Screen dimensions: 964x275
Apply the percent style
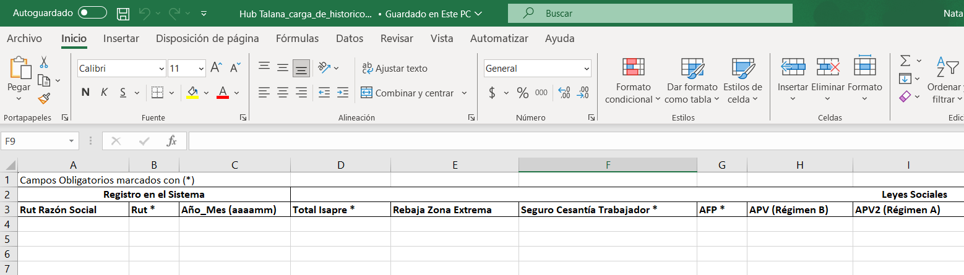pyautogui.click(x=523, y=93)
